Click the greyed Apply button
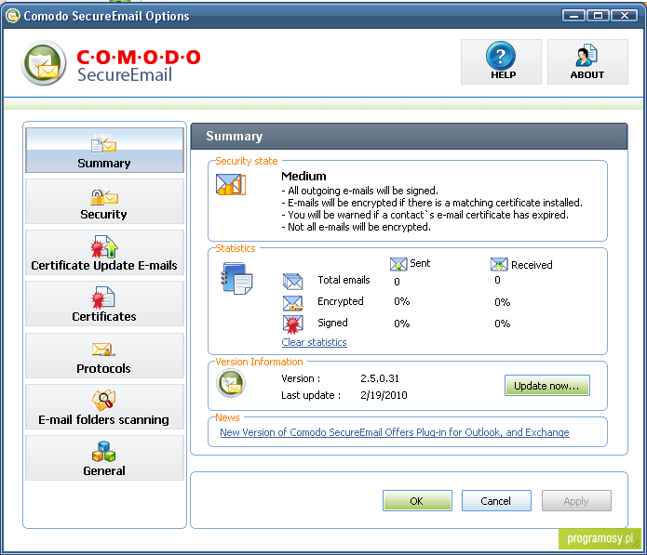The height and width of the screenshot is (555, 647). tap(576, 500)
